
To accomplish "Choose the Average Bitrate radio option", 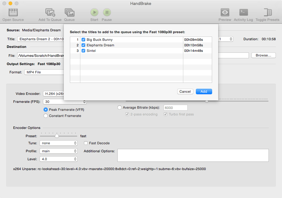I will coord(120,107).
